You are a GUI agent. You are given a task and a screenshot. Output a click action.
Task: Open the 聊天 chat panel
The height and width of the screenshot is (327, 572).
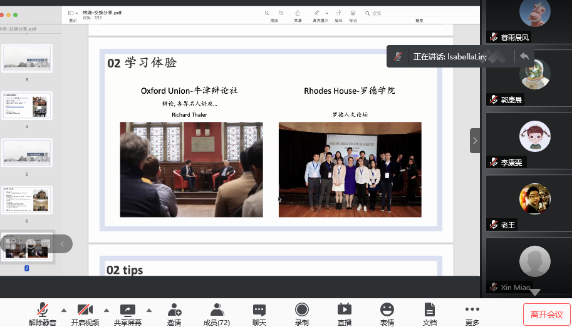[x=259, y=311]
